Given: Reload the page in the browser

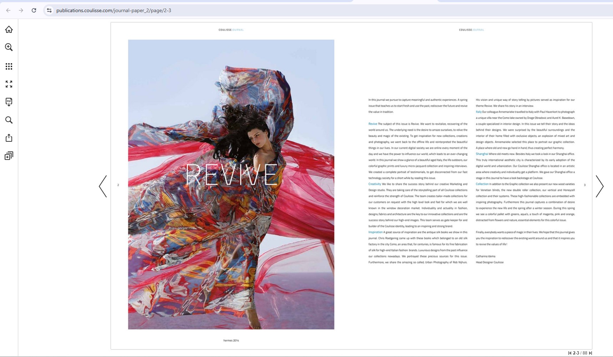Looking at the screenshot, I should point(34,10).
